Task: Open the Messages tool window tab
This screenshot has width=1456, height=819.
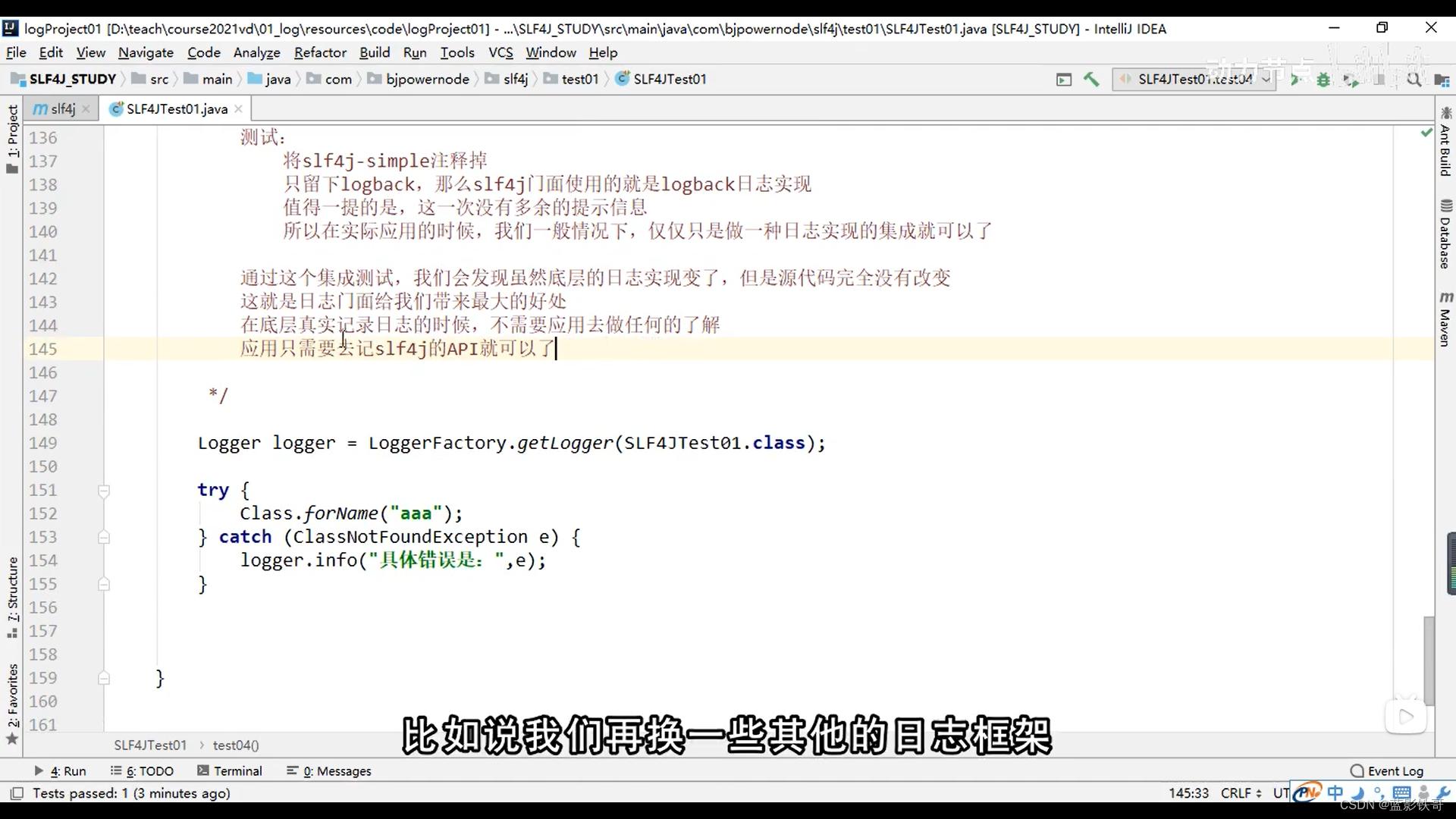Action: (x=328, y=770)
